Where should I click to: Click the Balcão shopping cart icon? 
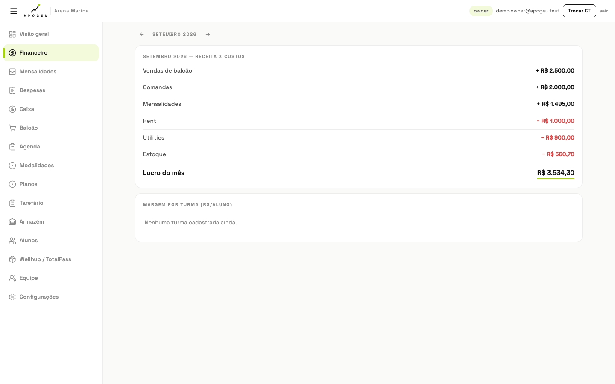[x=12, y=128]
